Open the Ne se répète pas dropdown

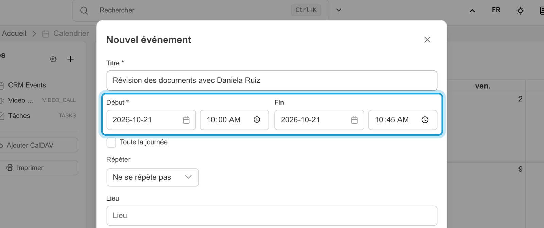click(153, 177)
